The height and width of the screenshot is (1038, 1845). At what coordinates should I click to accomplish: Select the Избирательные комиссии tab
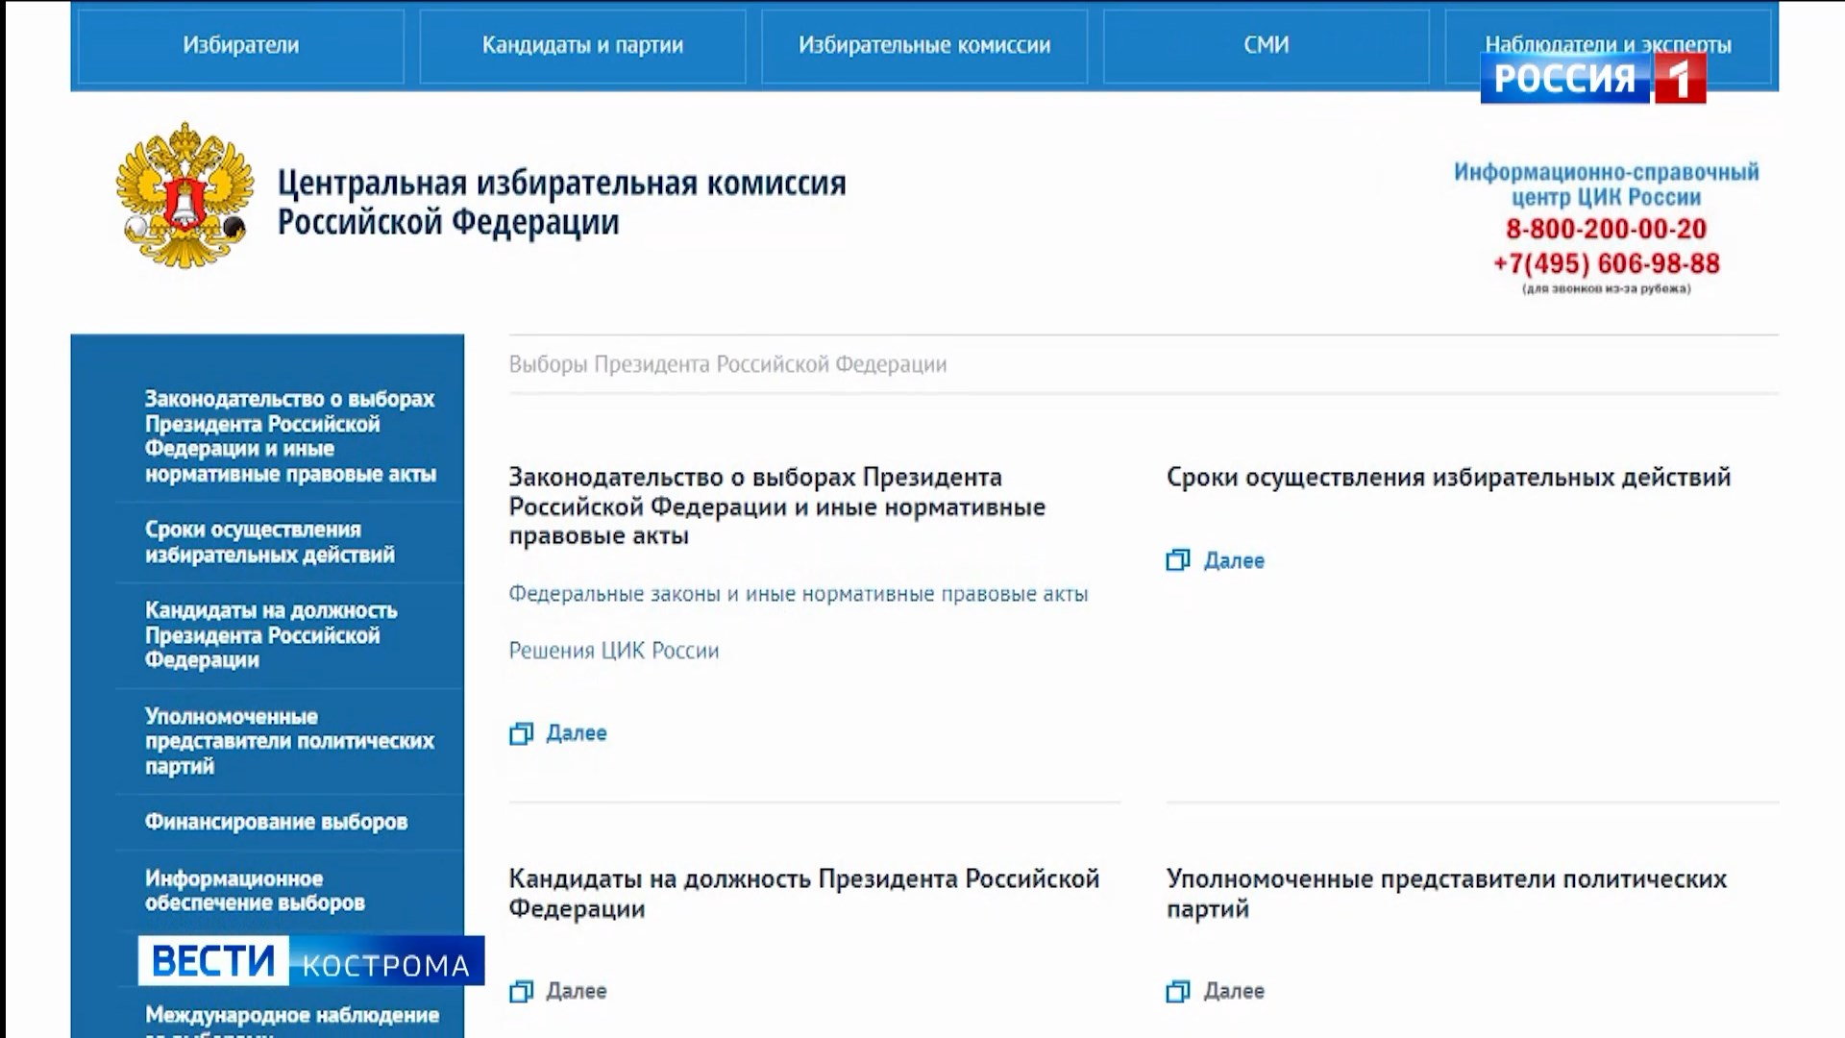click(923, 45)
